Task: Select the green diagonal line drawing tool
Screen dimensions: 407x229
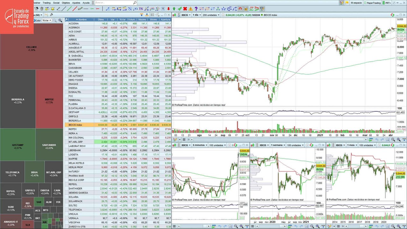Action: pyautogui.click(x=69, y=9)
